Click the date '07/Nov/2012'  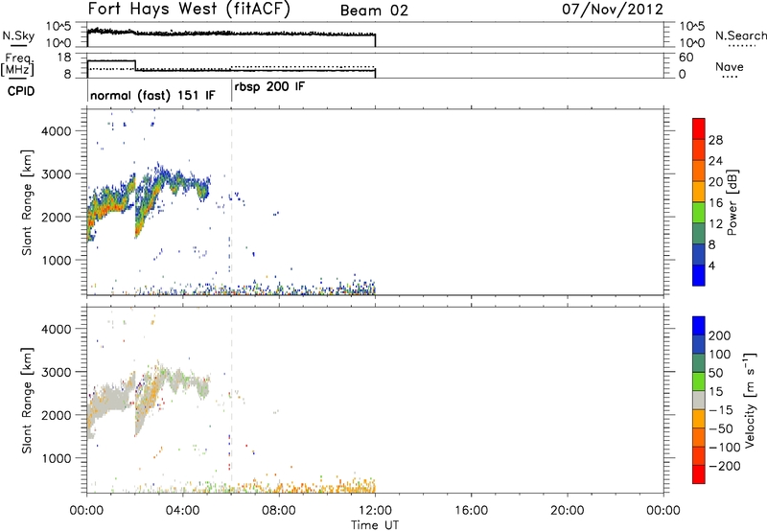pos(613,10)
